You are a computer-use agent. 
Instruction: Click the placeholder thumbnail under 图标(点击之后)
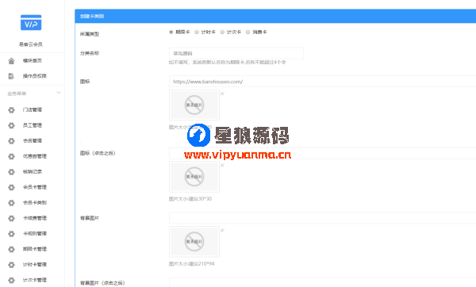pyautogui.click(x=194, y=177)
